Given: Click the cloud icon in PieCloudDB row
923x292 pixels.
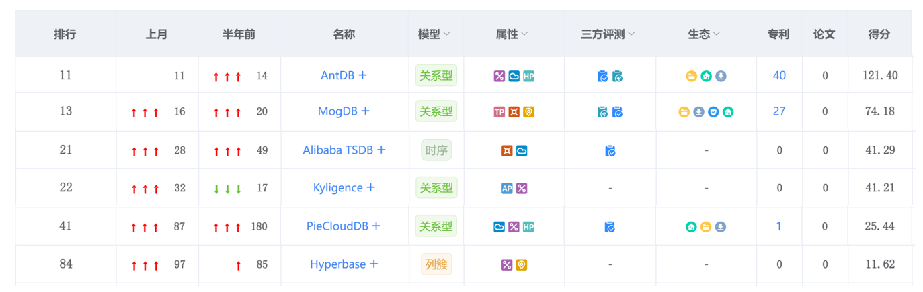Looking at the screenshot, I should coord(499,227).
